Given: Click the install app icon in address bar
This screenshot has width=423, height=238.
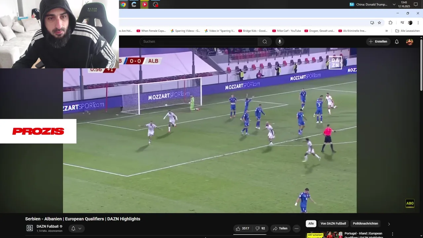Looking at the screenshot, I should 372,22.
